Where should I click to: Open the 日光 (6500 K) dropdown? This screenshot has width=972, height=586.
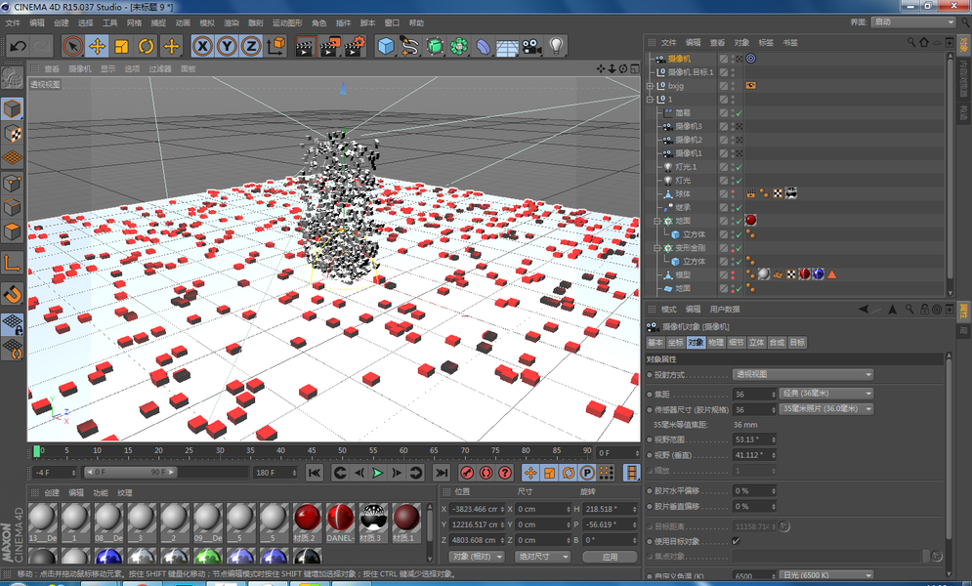[826, 575]
